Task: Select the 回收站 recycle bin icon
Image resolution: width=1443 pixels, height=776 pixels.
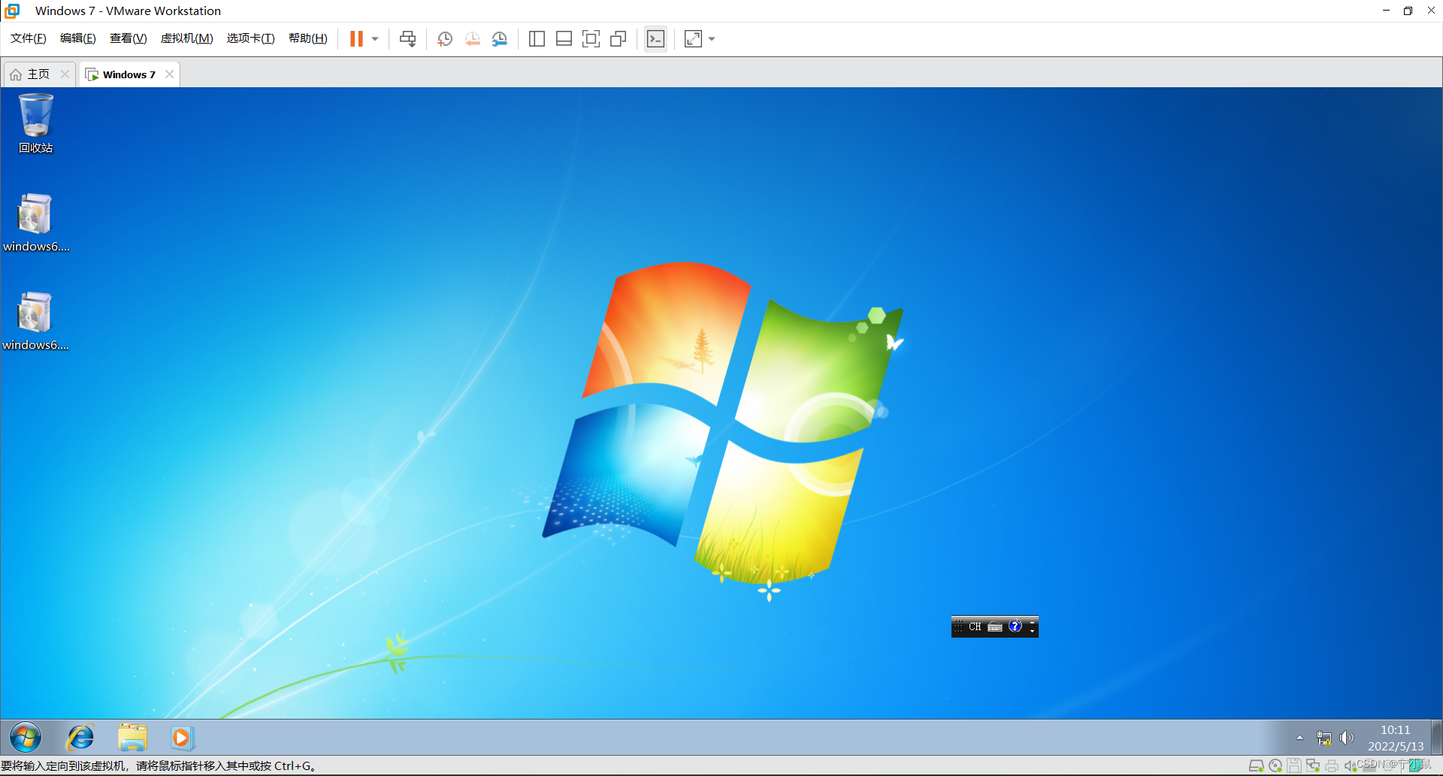Action: pos(36,124)
